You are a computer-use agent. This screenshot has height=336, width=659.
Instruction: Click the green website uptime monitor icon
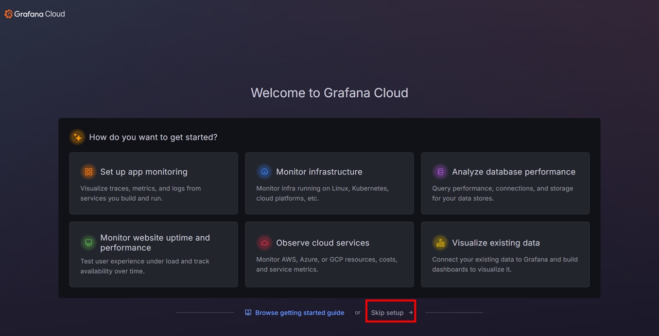[89, 243]
